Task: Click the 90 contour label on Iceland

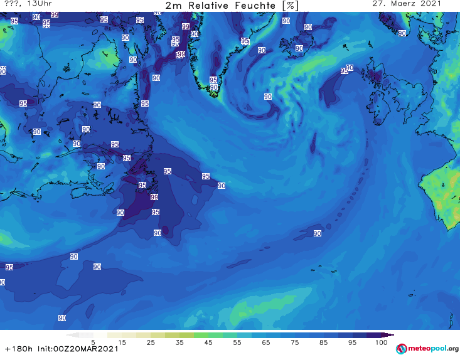Action: 299,48
